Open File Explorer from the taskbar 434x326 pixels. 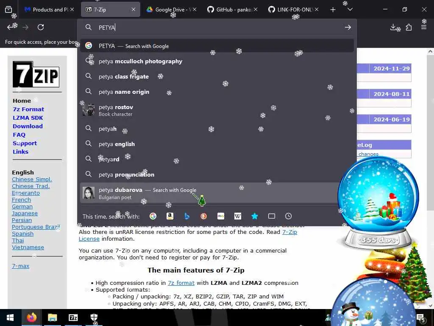[52, 318]
